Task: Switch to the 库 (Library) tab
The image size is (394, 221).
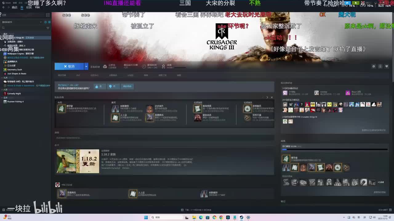Action: click(x=22, y=7)
